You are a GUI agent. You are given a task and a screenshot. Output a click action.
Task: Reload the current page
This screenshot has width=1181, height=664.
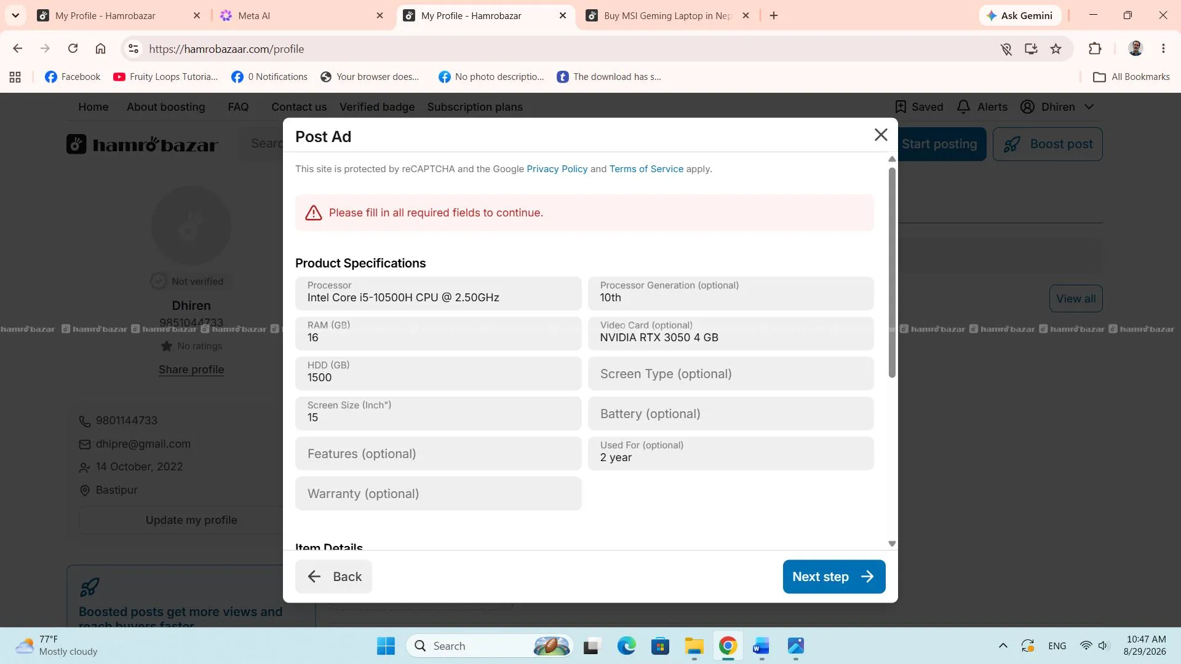tap(73, 49)
